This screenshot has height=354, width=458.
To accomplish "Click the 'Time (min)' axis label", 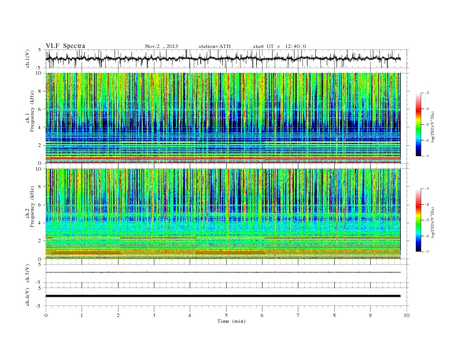I will click(x=231, y=321).
